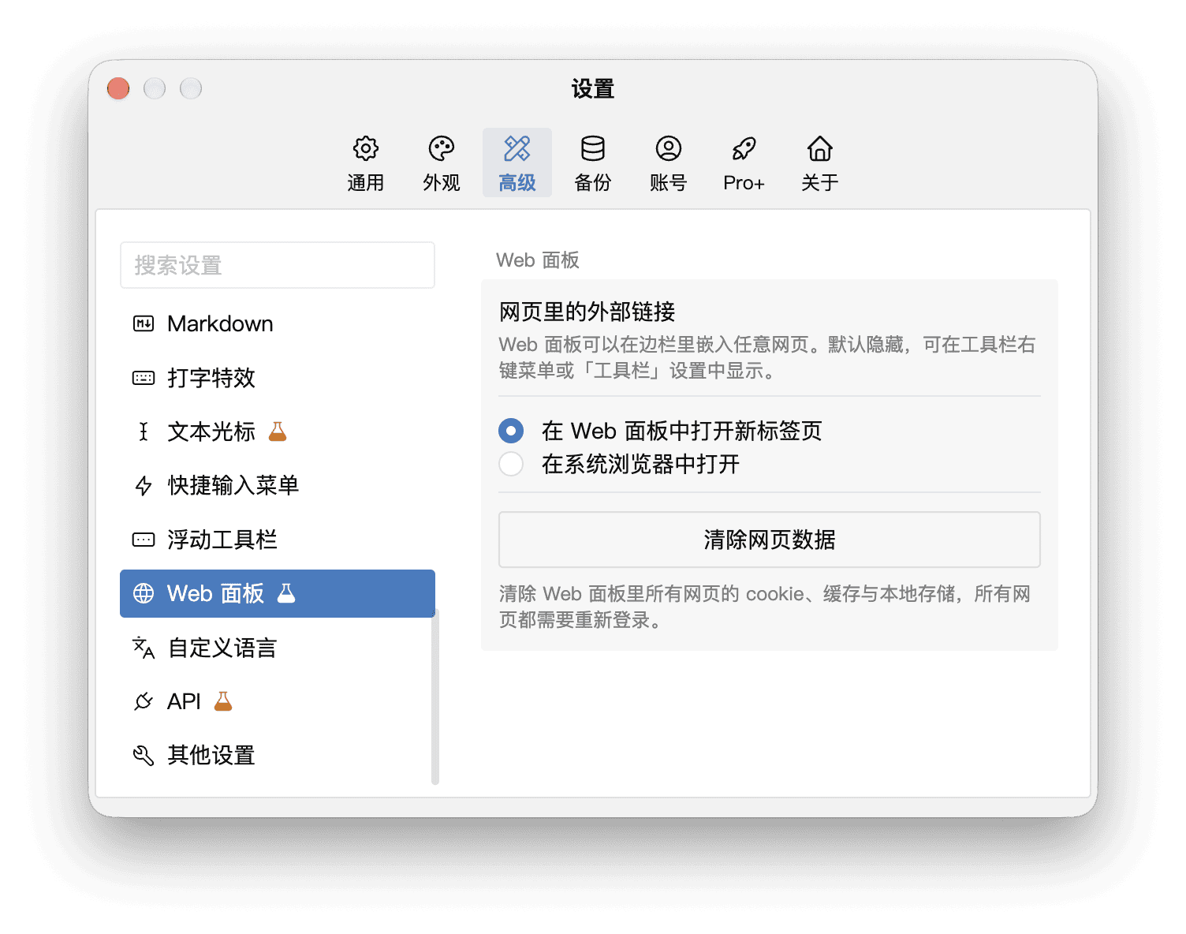Click the Markdown icon in sidebar

click(144, 323)
